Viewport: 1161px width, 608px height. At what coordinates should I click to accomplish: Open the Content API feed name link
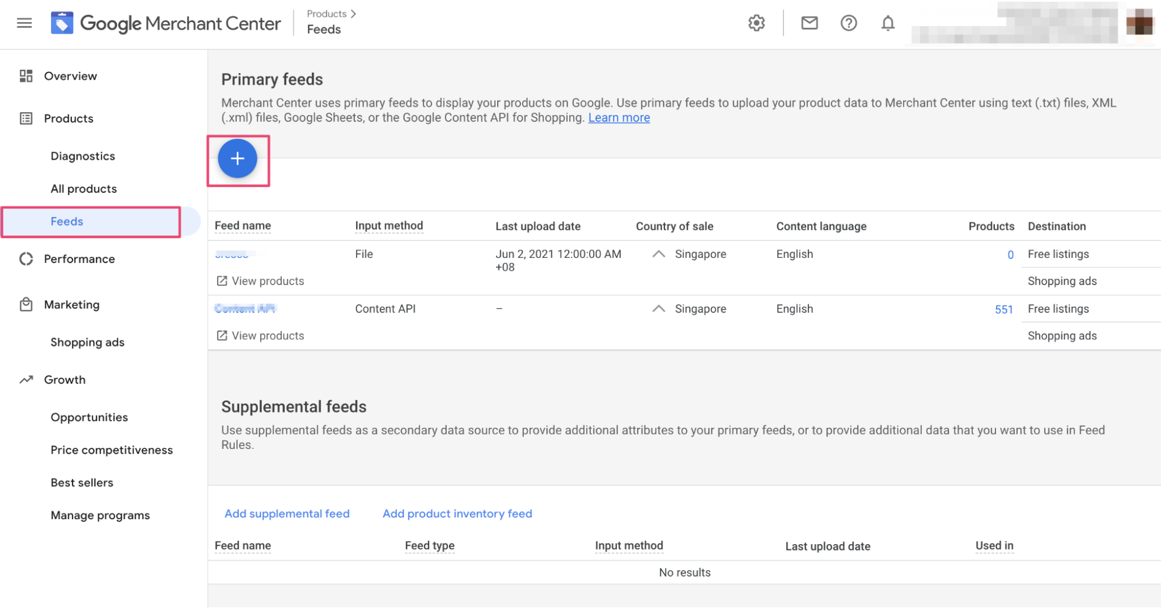(245, 308)
